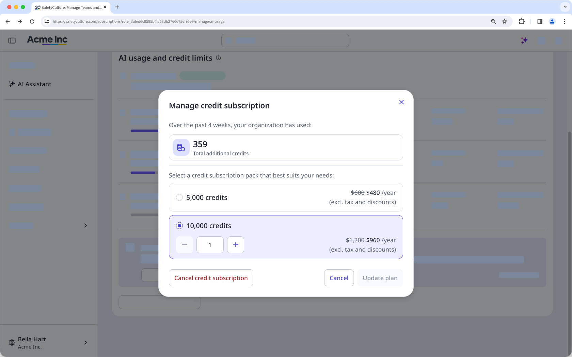Click the site information icon in address bar
This screenshot has height=357, width=572.
tap(47, 21)
